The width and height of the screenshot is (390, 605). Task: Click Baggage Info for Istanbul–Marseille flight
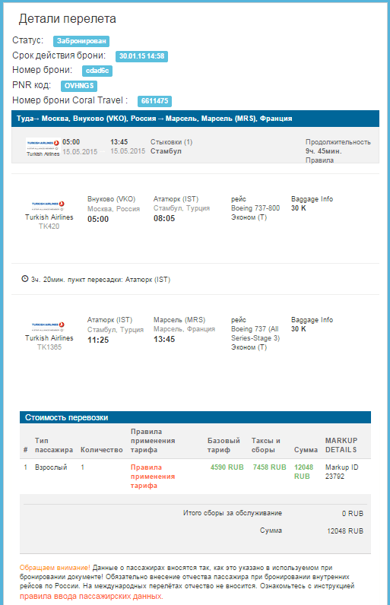tap(312, 324)
